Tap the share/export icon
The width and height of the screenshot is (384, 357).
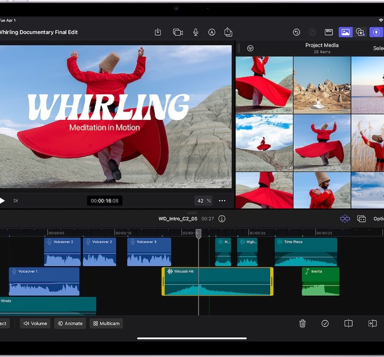pos(228,32)
